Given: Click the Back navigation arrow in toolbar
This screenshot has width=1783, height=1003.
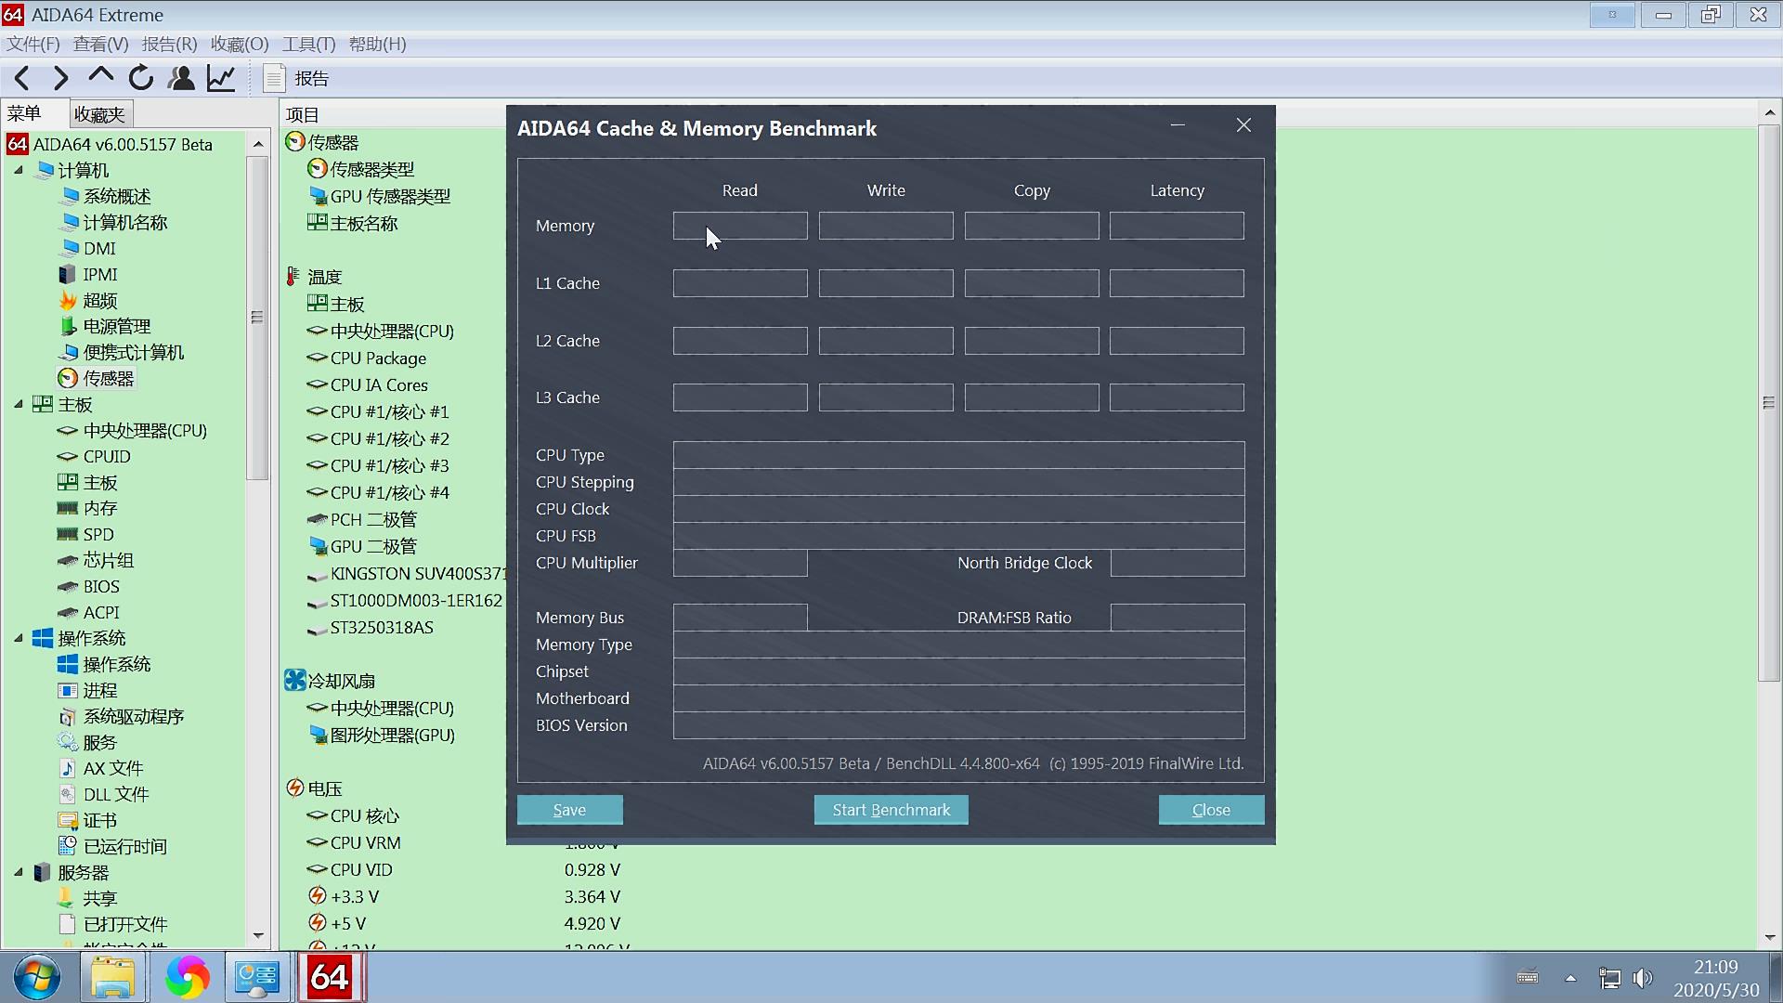Looking at the screenshot, I should tap(22, 79).
